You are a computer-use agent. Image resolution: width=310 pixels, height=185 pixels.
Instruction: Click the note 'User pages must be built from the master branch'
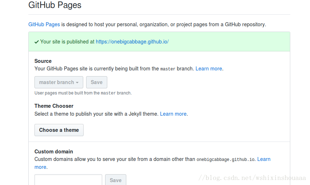[83, 93]
